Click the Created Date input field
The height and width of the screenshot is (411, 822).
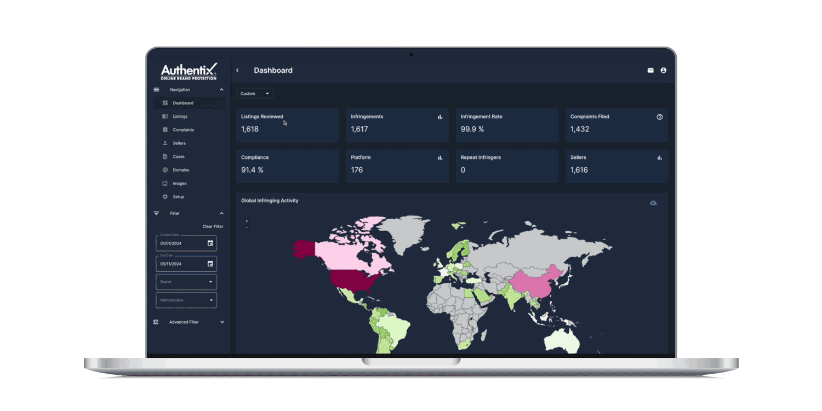click(x=186, y=243)
